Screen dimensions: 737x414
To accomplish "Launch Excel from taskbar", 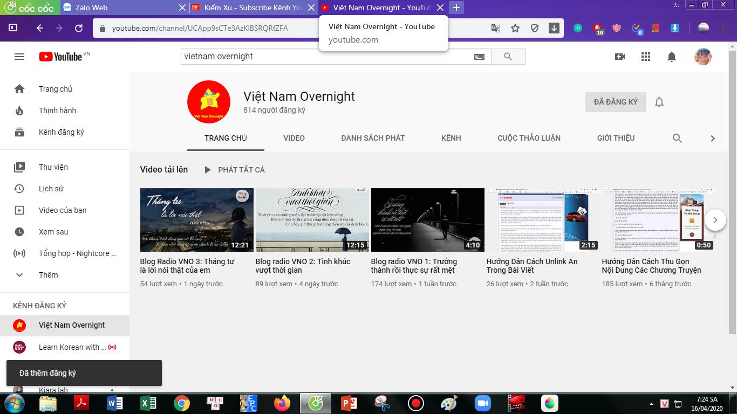I will tap(148, 403).
